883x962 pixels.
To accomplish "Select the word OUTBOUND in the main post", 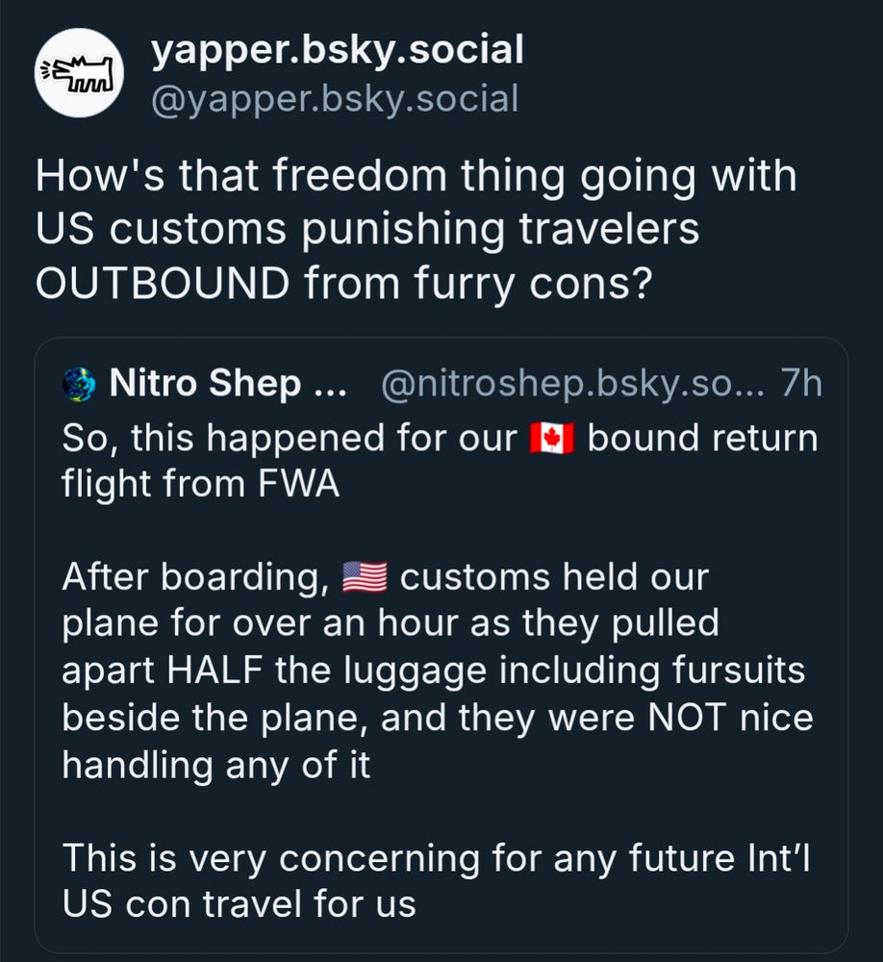I will (x=164, y=284).
